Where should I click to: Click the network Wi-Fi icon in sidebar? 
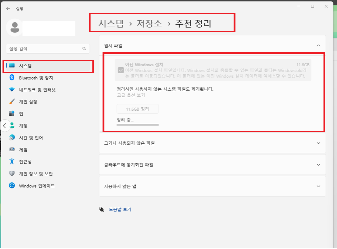coord(12,90)
